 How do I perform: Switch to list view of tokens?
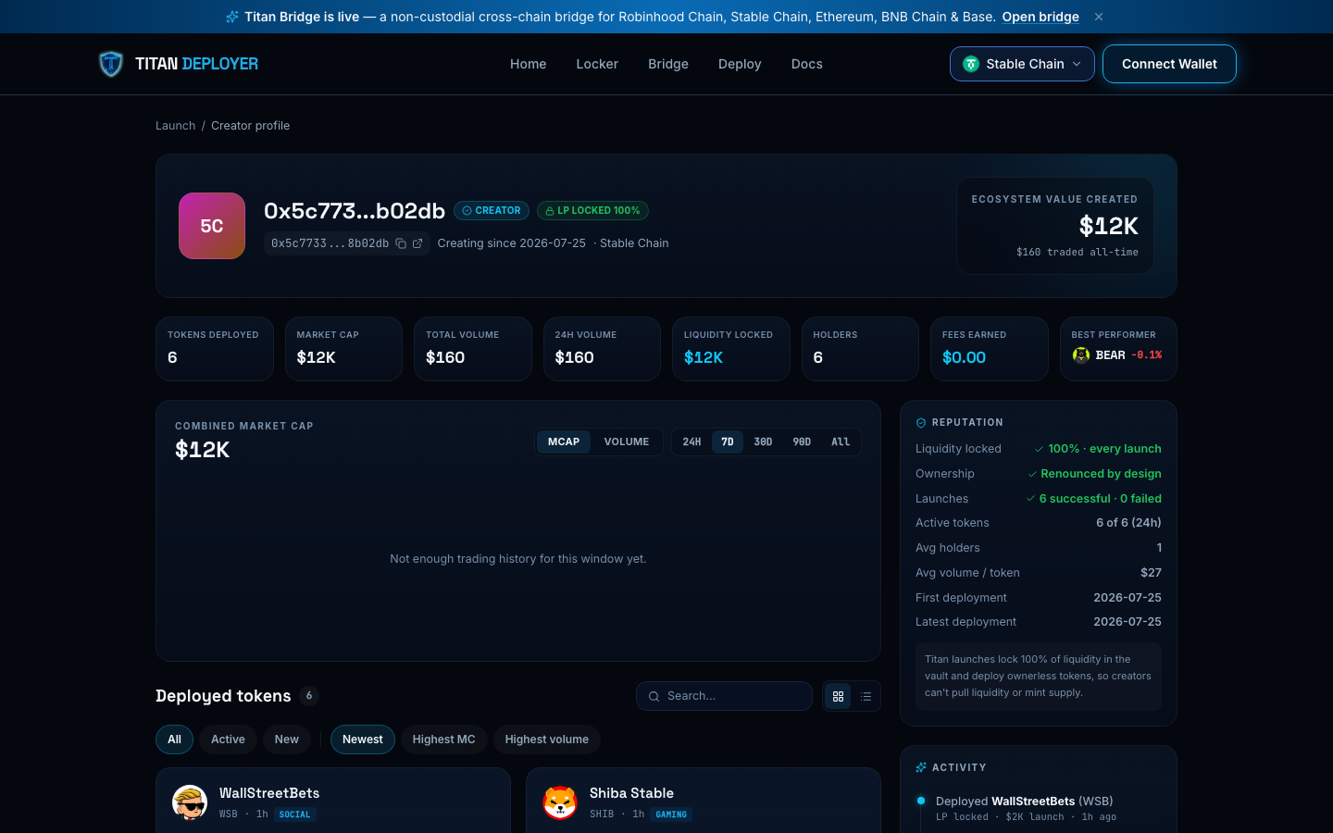click(866, 696)
